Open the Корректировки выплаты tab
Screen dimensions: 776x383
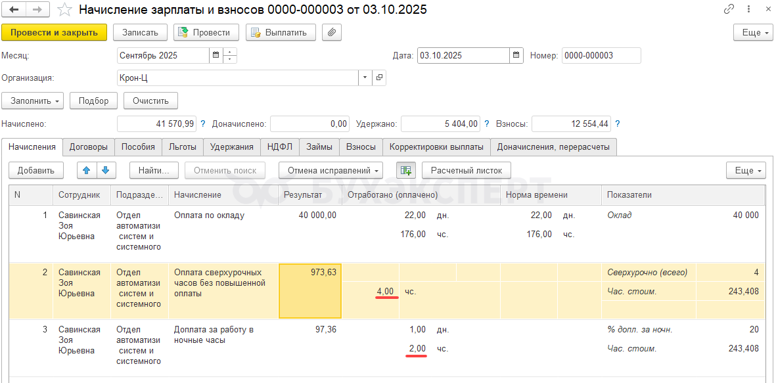[x=436, y=147]
